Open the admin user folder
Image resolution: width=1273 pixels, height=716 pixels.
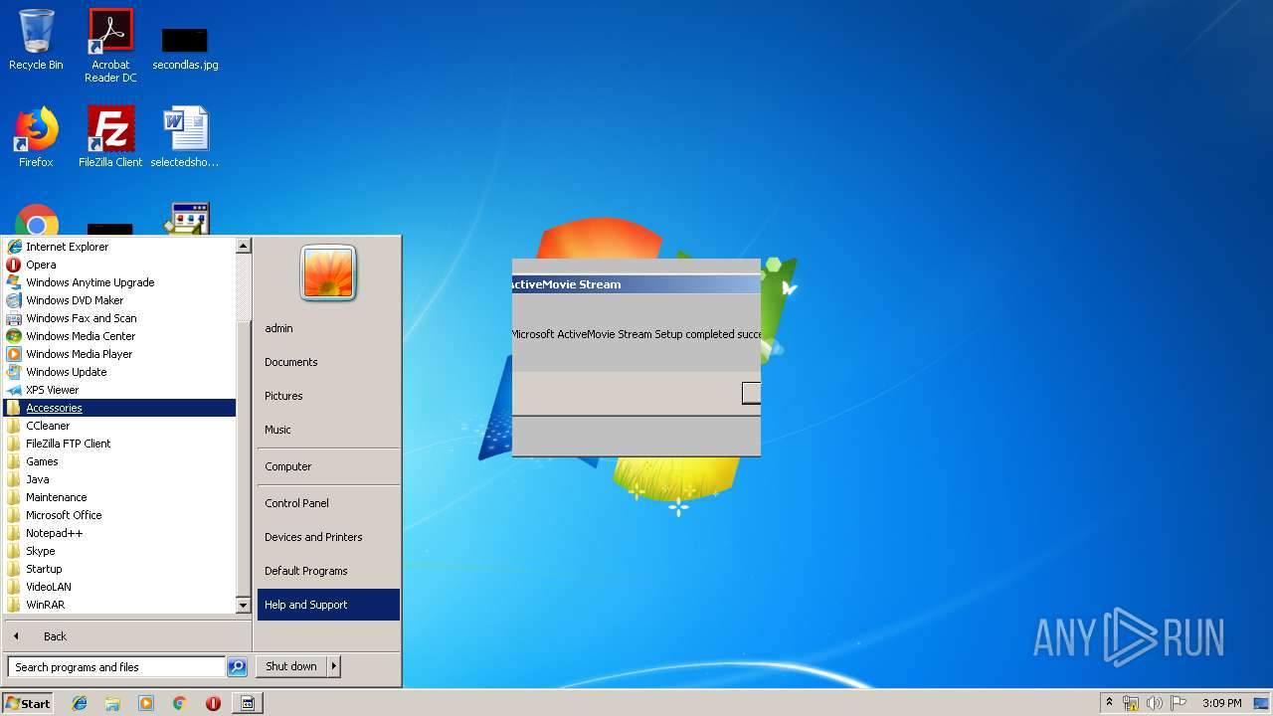pos(328,328)
